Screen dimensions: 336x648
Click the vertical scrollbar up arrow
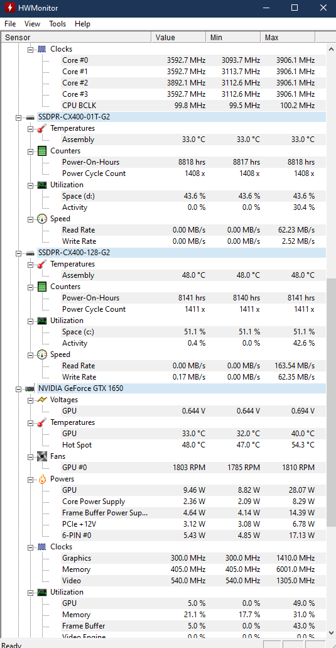tap(331, 49)
